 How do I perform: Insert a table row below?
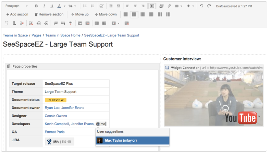[14, 23]
